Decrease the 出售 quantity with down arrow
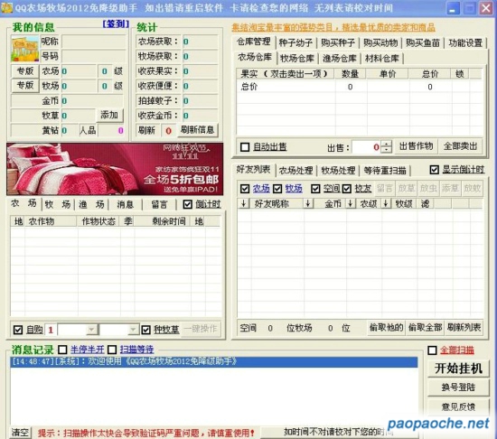 [386, 150]
